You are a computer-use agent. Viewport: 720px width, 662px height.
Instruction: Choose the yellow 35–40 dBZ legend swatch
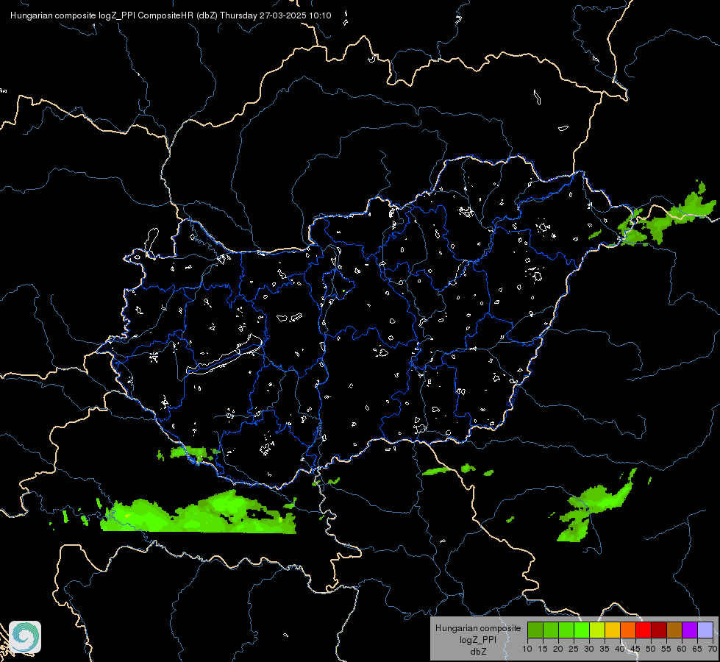[613, 630]
